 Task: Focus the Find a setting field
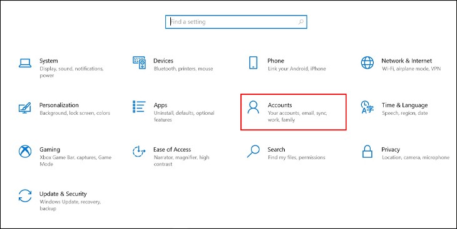point(236,22)
